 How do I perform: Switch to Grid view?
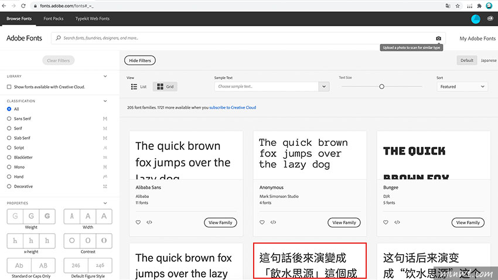click(165, 87)
